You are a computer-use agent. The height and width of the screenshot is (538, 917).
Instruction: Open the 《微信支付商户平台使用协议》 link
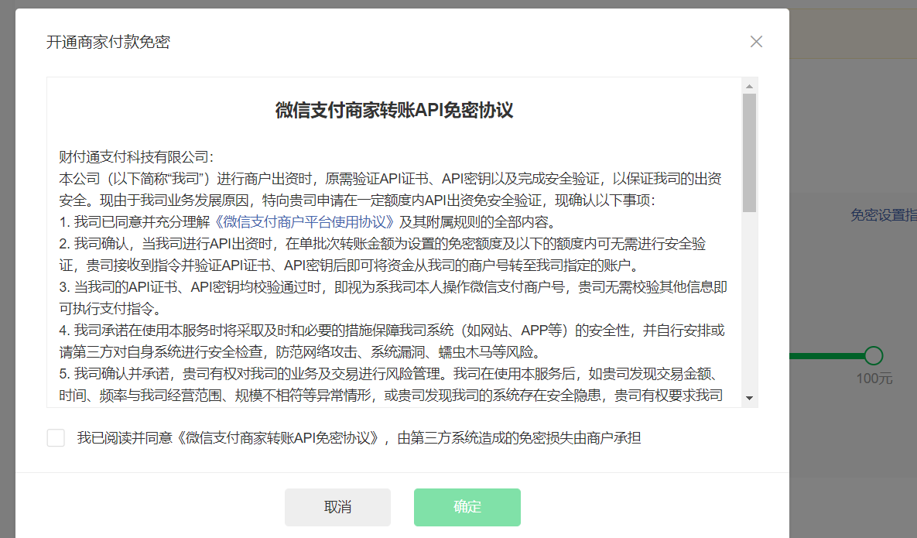click(304, 222)
